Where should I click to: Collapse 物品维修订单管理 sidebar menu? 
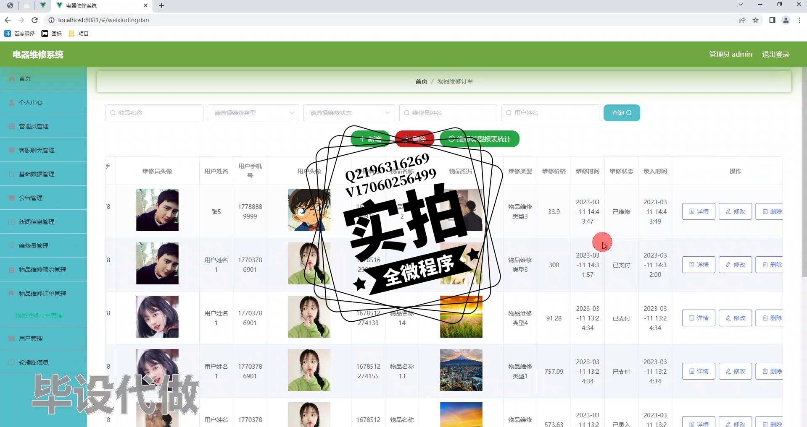click(43, 294)
